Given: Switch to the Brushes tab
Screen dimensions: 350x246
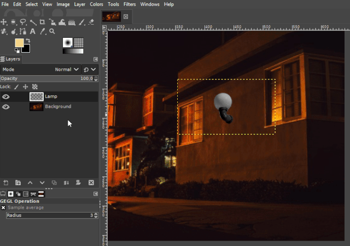Looking at the screenshot, I should pyautogui.click(x=11, y=193).
